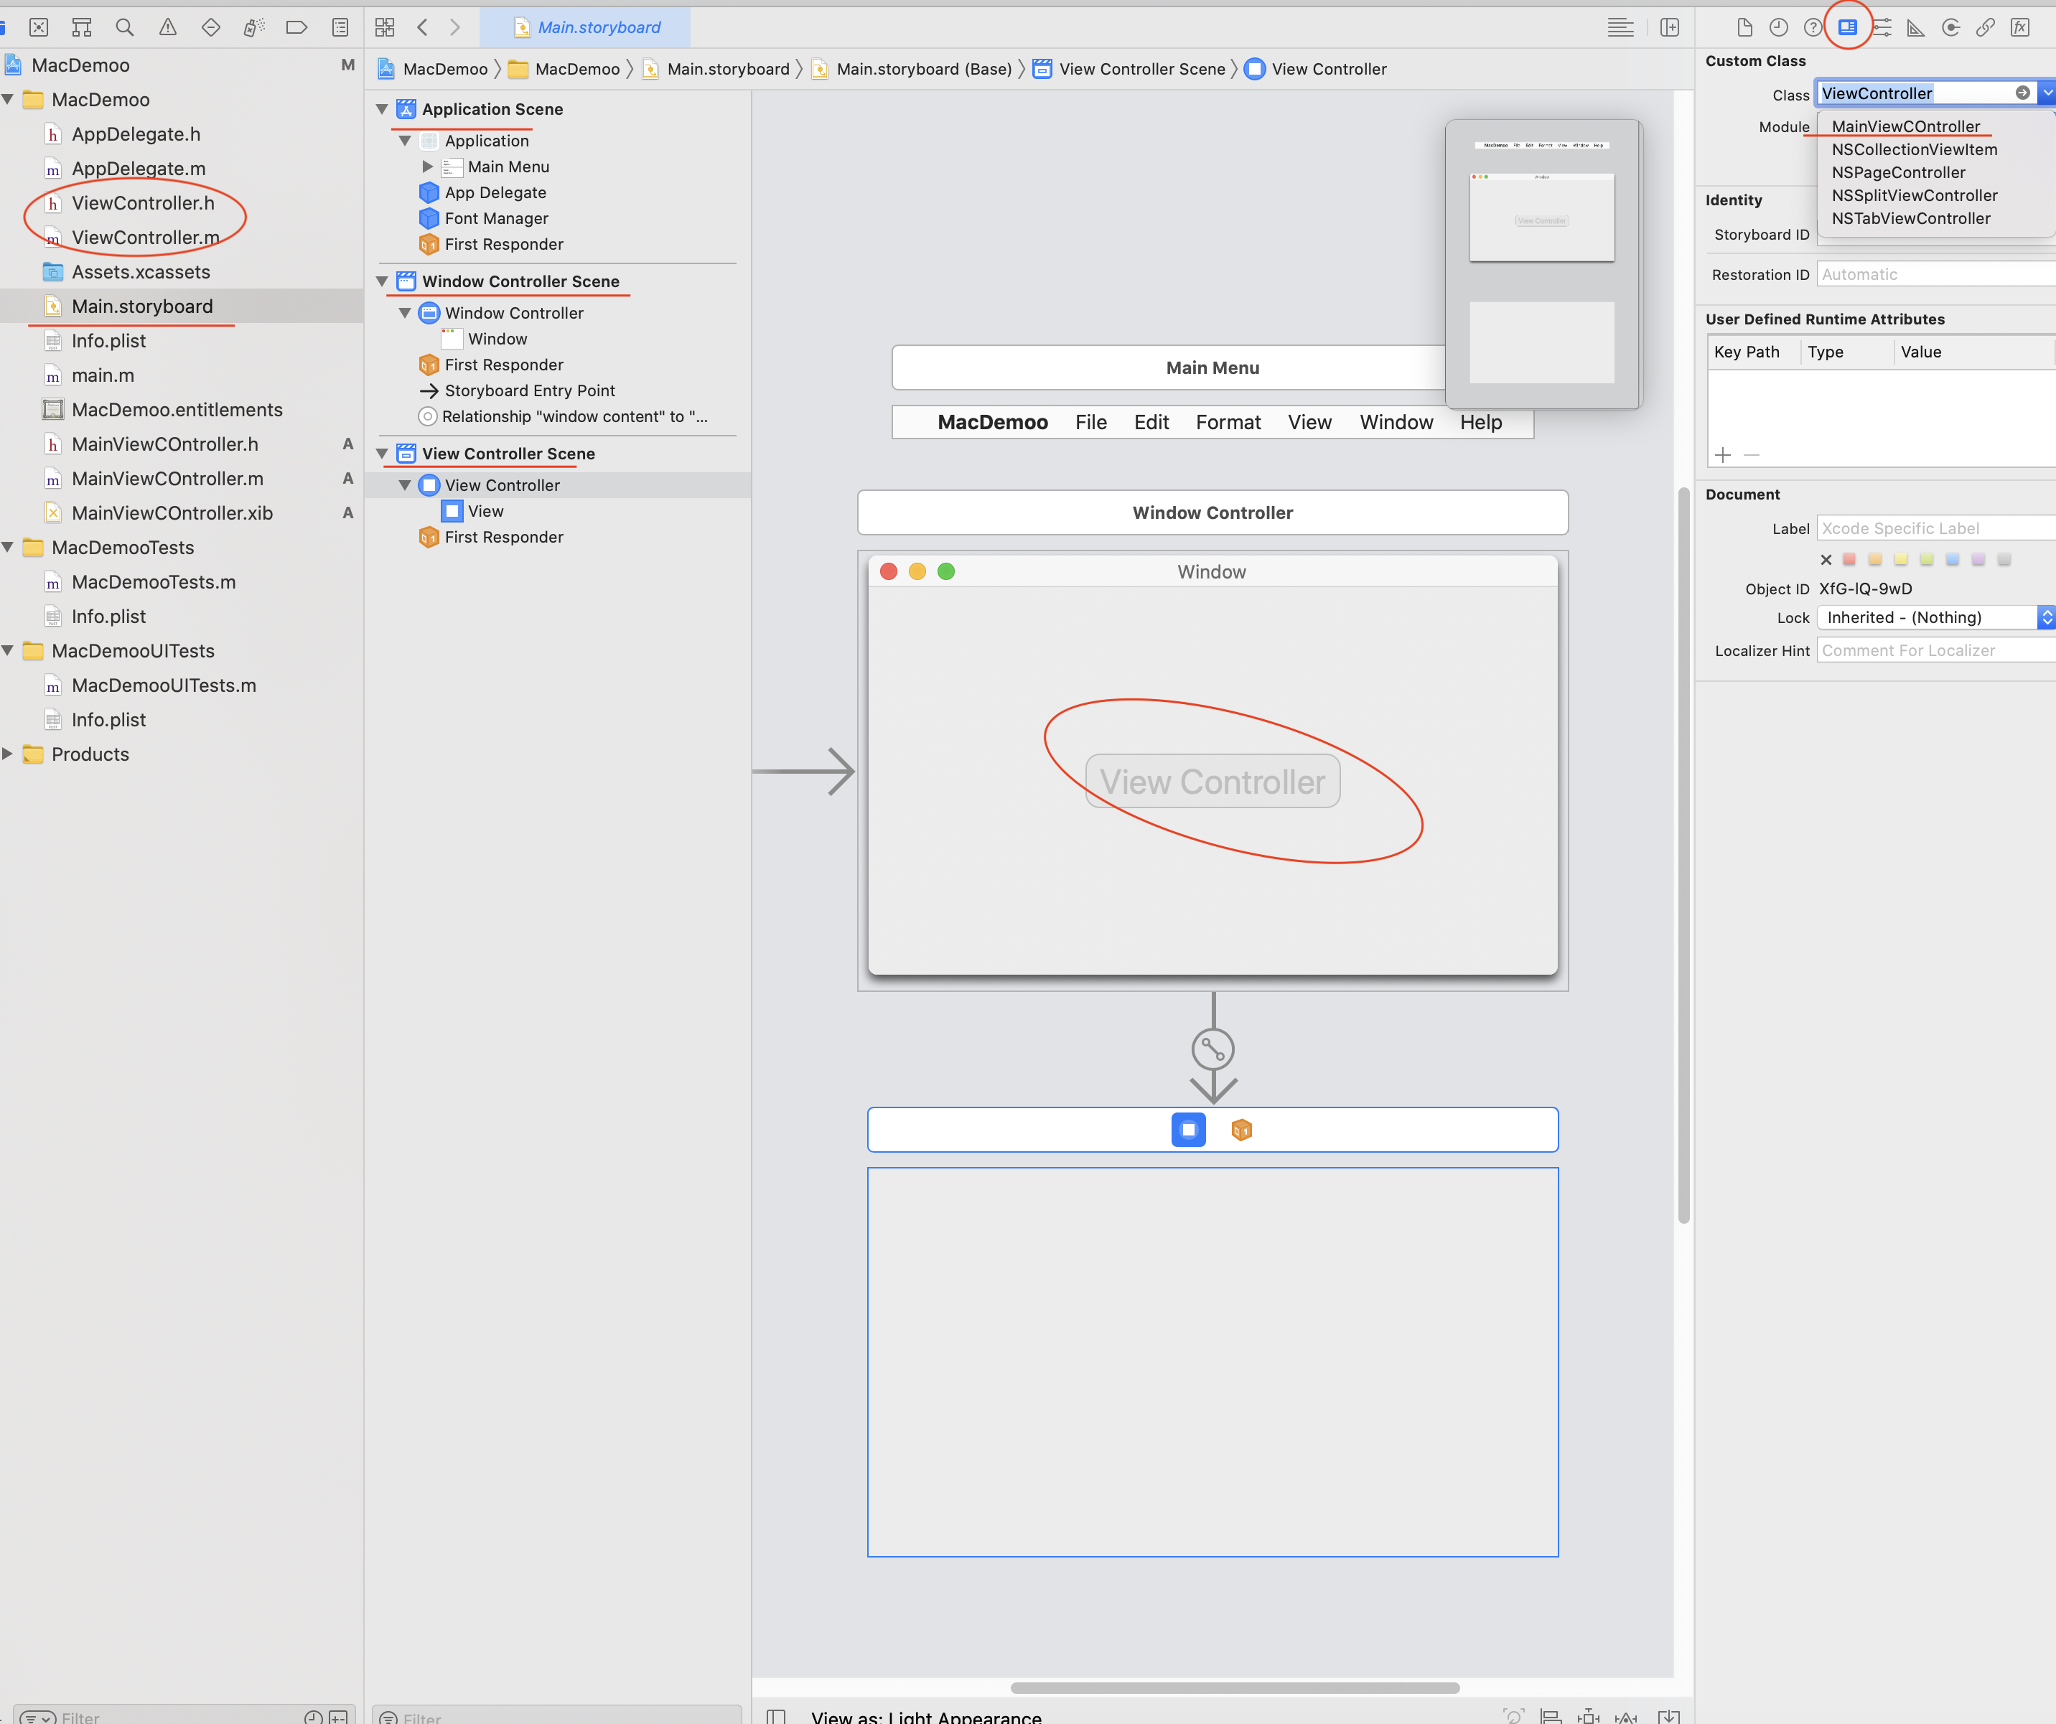2056x1724 pixels.
Task: Click the related items grid icon
Action: click(385, 27)
